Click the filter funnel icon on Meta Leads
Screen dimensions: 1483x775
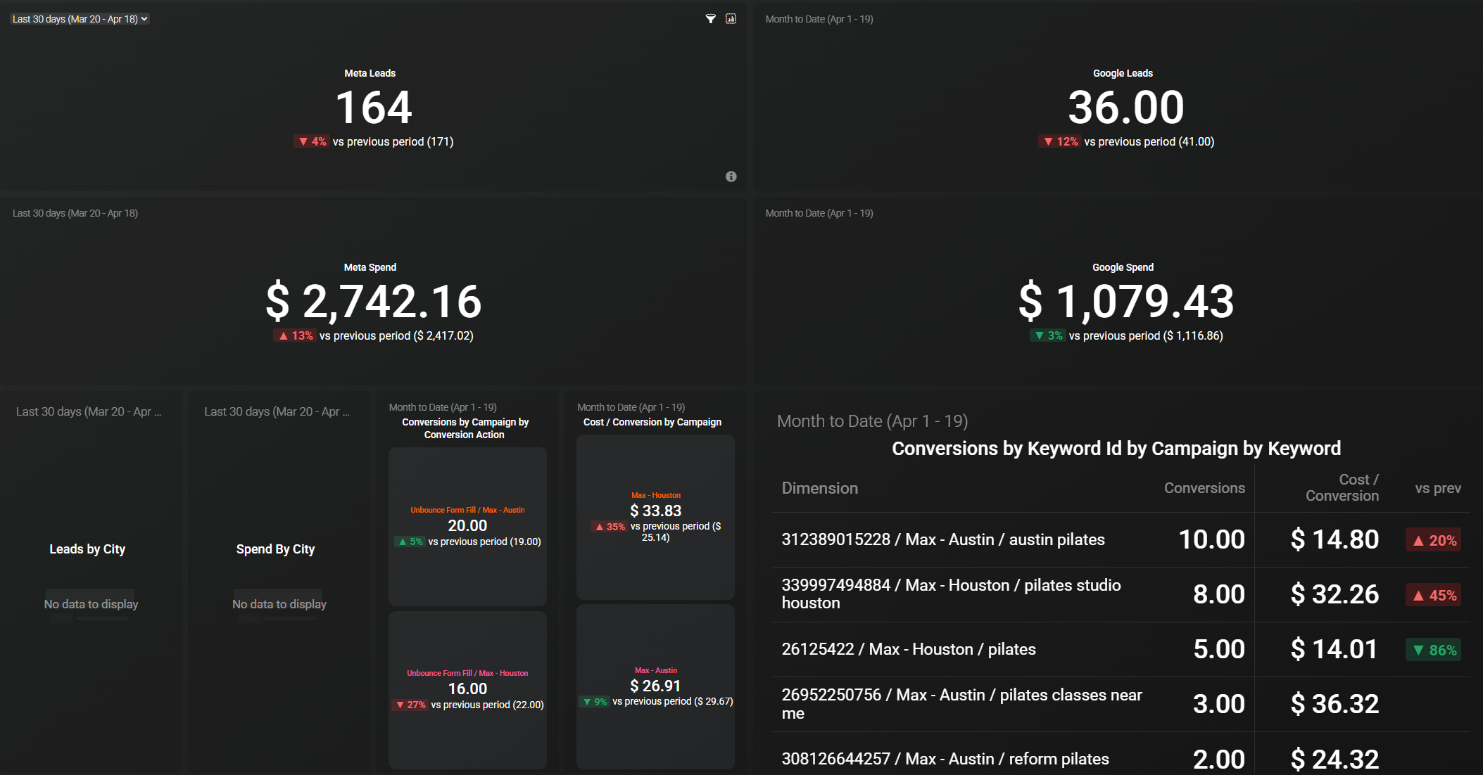point(710,19)
